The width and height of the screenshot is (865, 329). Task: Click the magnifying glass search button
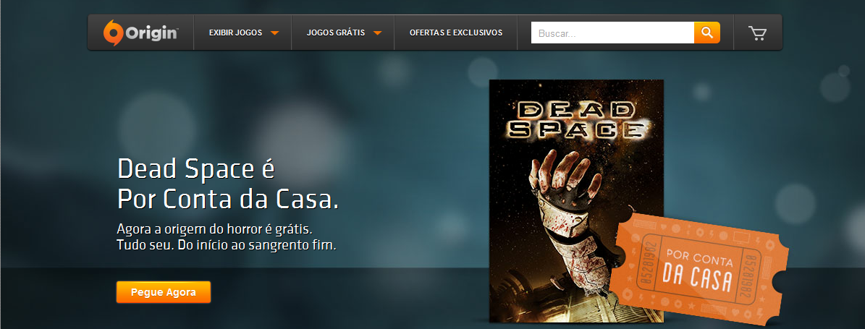pos(706,33)
